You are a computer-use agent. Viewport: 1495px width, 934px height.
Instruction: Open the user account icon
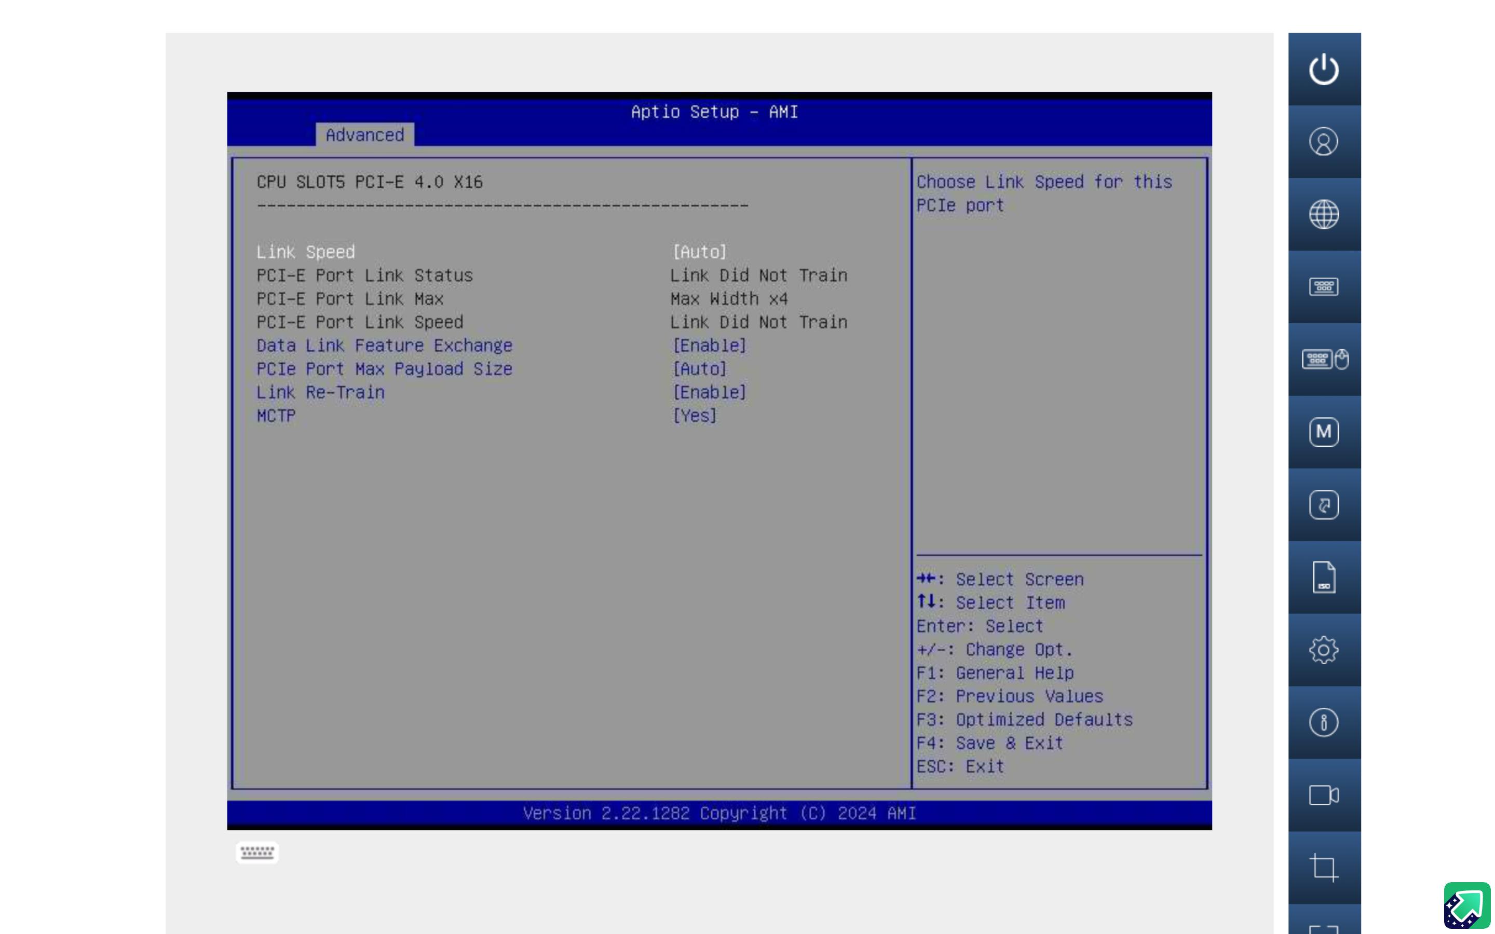(1323, 142)
